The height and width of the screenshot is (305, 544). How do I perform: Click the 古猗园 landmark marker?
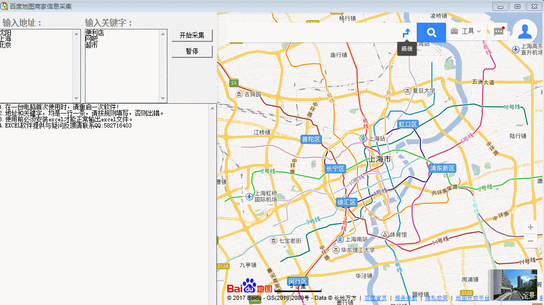coord(239,94)
